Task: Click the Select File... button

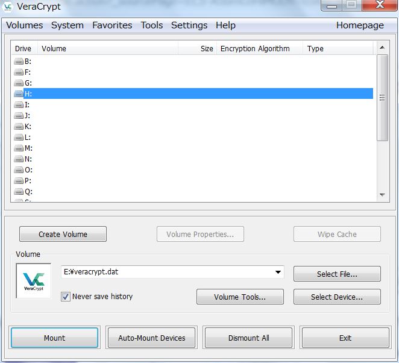Action: coord(337,274)
